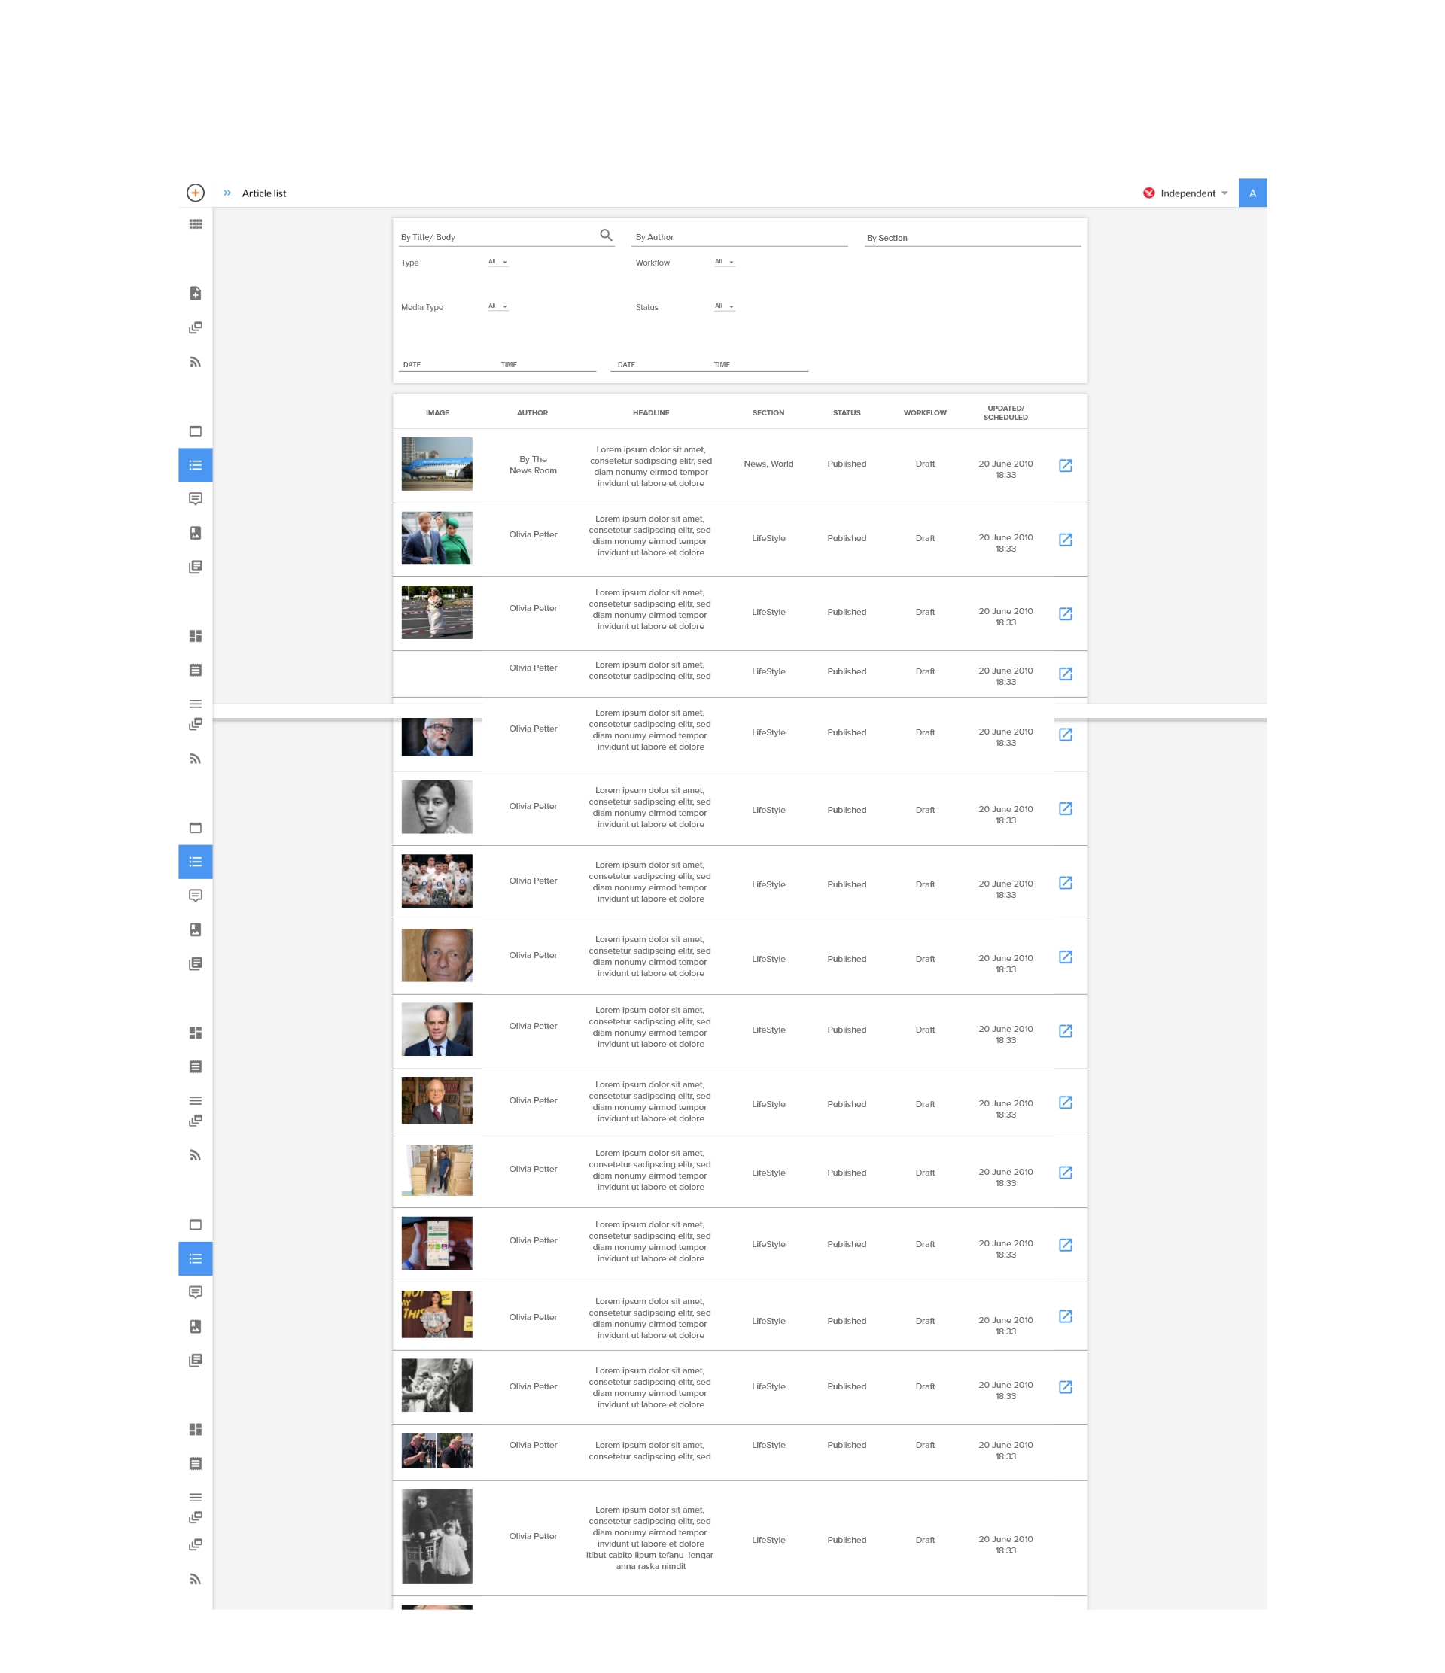1445x1673 pixels.
Task: Click the HEADLINE column header
Action: click(651, 412)
